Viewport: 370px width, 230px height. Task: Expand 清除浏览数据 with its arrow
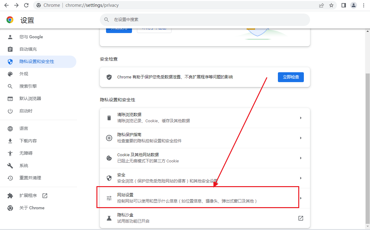coord(301,118)
